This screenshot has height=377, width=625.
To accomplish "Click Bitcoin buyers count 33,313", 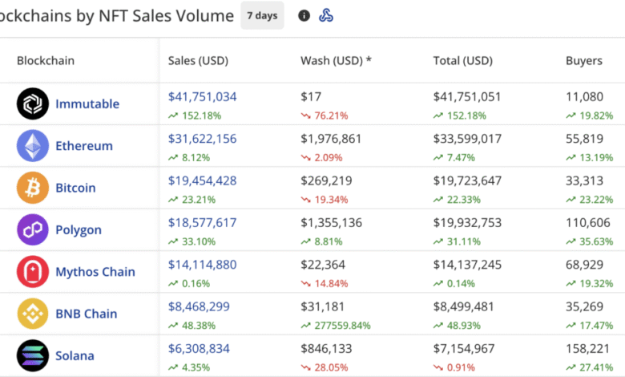I will tap(584, 180).
